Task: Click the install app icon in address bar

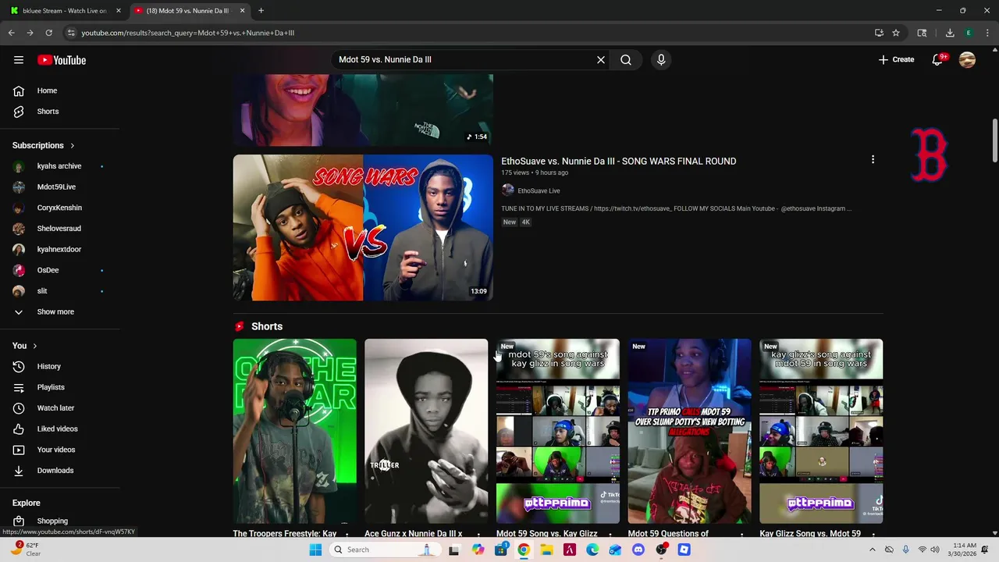Action: [x=879, y=33]
